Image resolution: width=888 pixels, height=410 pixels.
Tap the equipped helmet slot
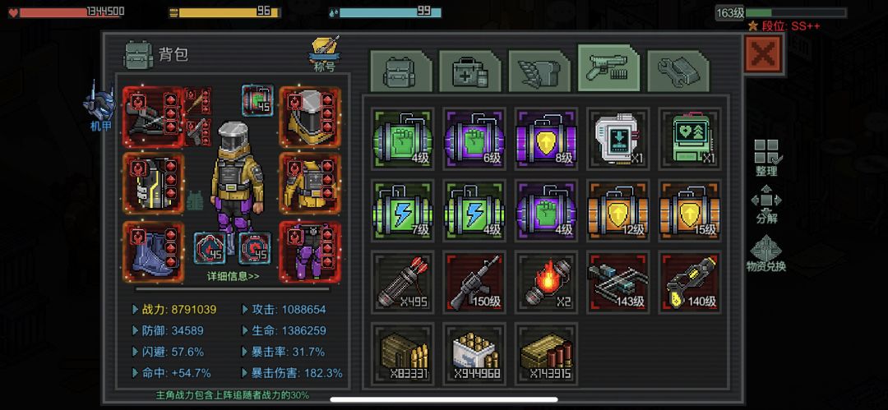(310, 117)
